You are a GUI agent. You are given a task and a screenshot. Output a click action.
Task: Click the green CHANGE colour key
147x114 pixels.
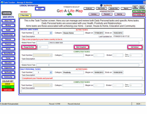coord(8,87)
